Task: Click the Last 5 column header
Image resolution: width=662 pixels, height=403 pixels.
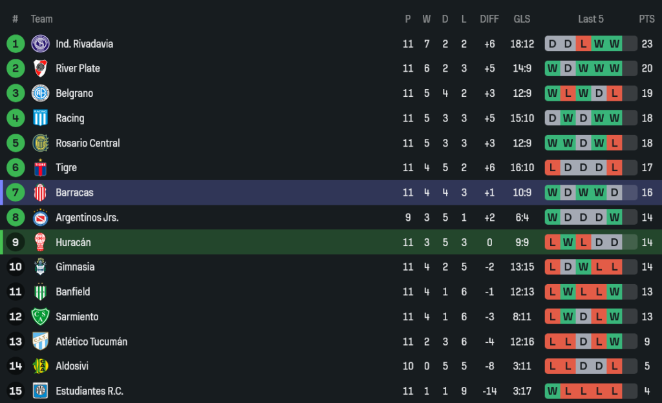Action: (591, 19)
